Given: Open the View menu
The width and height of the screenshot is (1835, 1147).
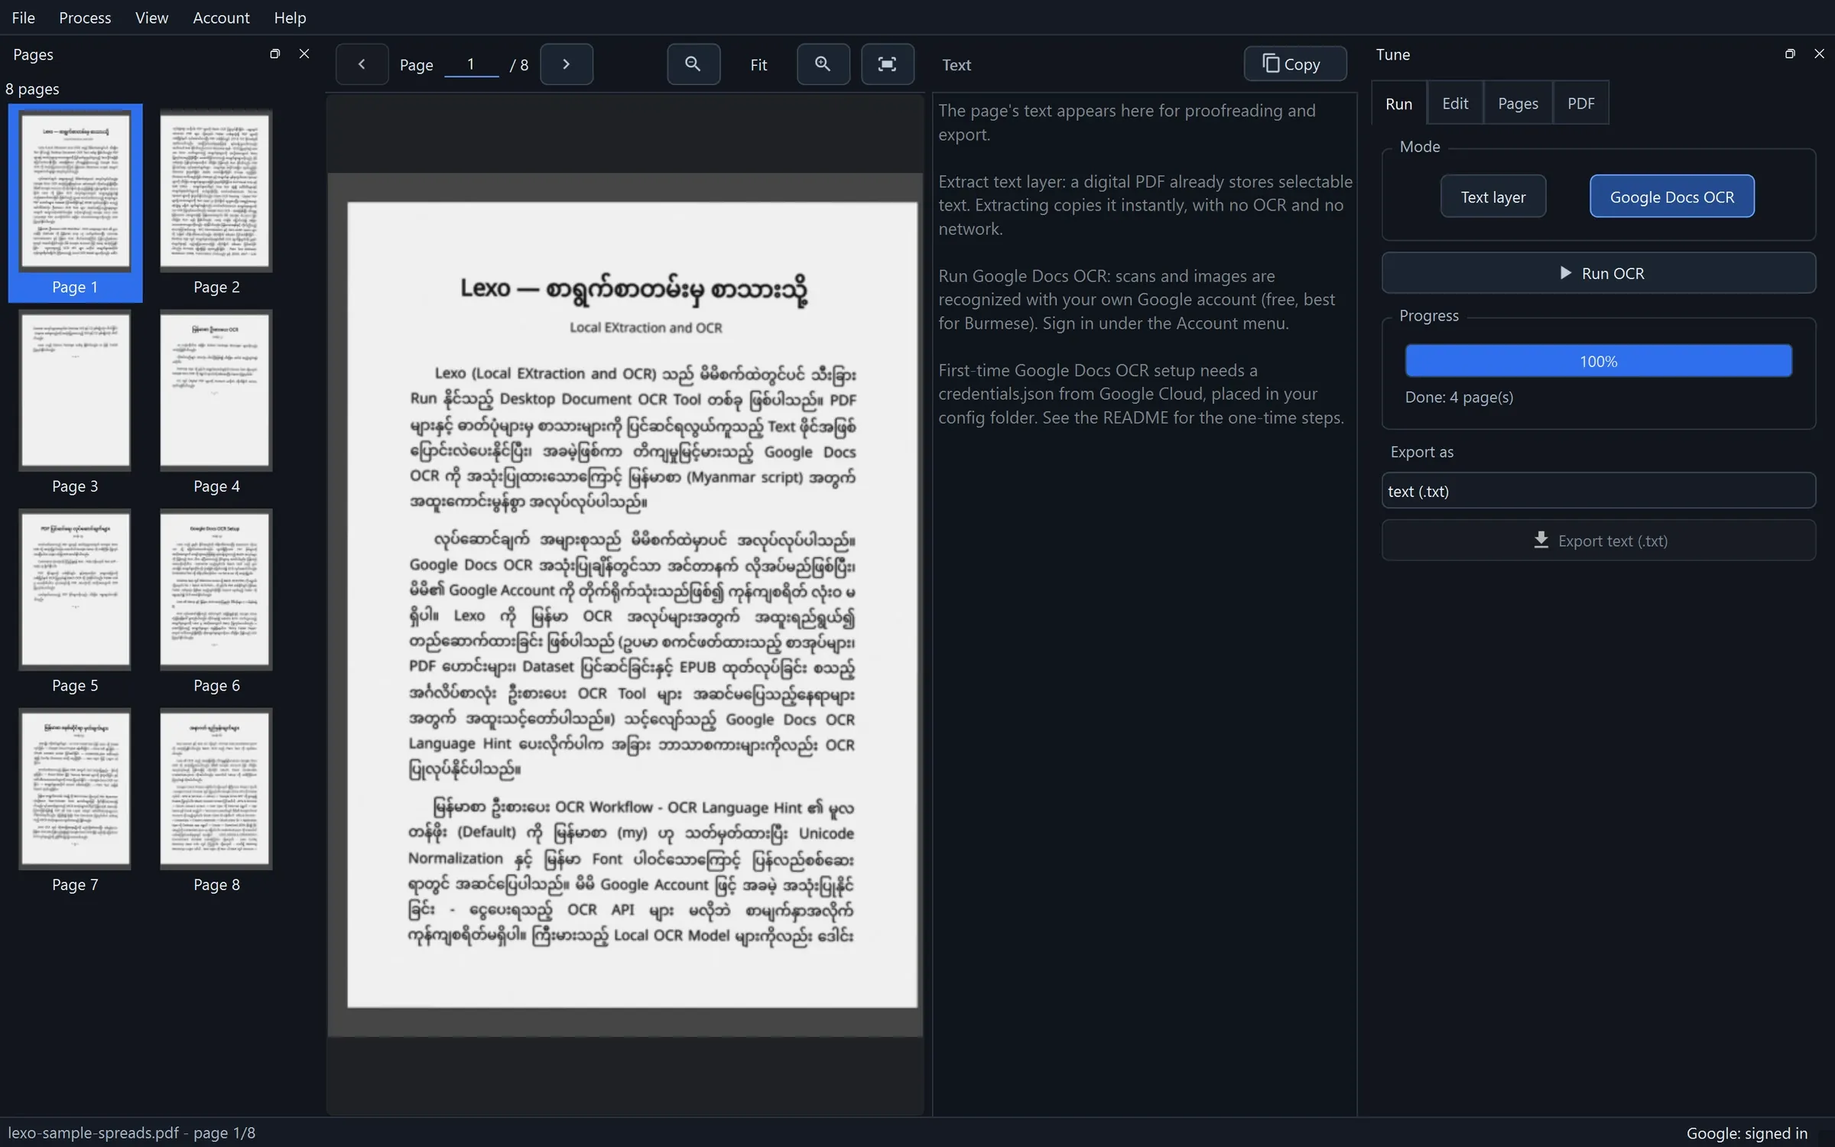Looking at the screenshot, I should 151,18.
